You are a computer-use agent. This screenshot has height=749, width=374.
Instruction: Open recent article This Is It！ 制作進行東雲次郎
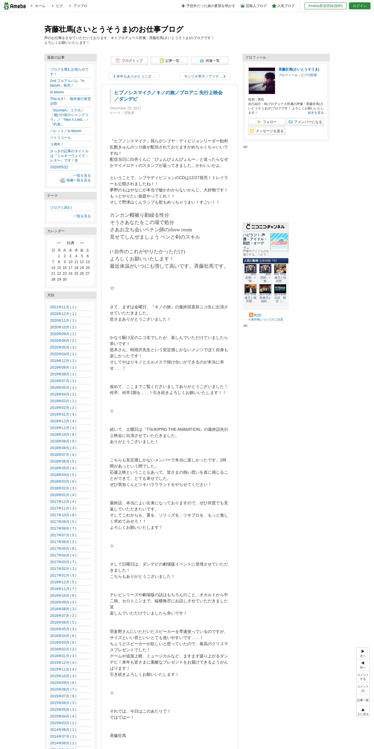[x=70, y=101]
